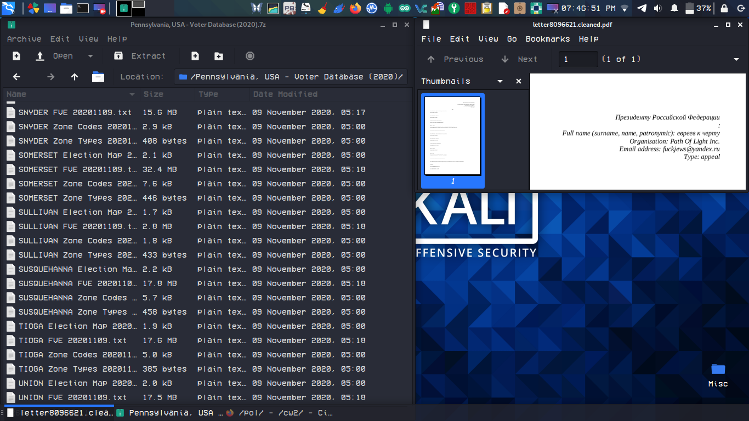
Task: Open View menu in archive manager
Action: [x=89, y=39]
